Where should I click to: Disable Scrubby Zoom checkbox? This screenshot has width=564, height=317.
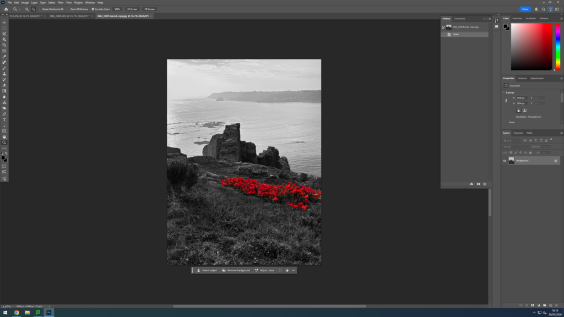tap(93, 9)
